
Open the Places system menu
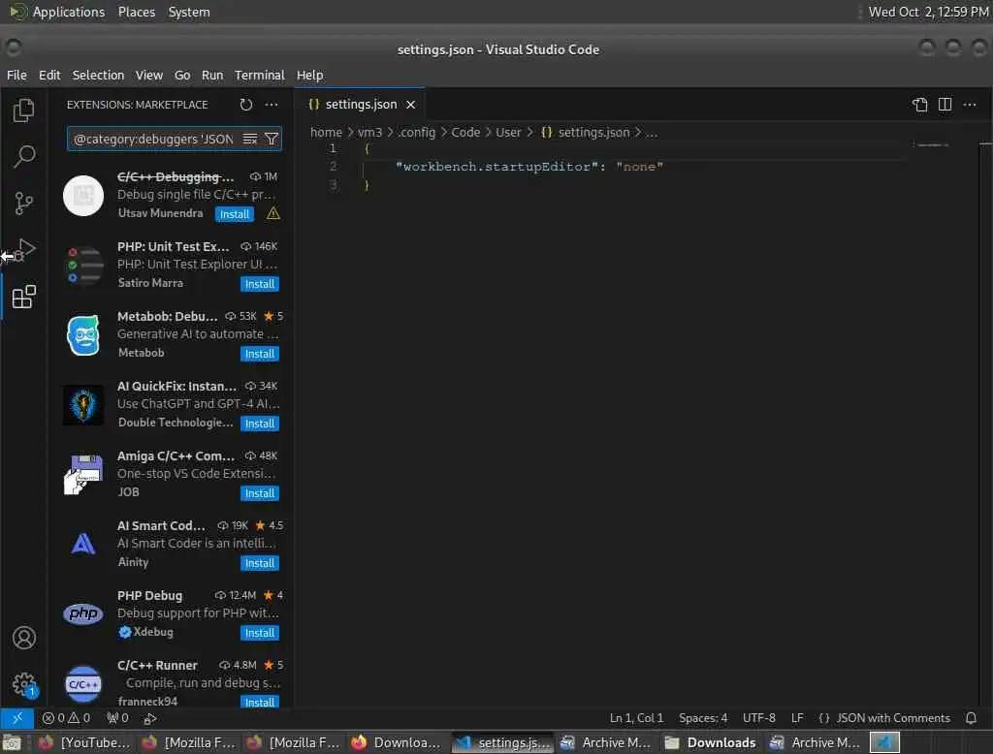pos(136,12)
